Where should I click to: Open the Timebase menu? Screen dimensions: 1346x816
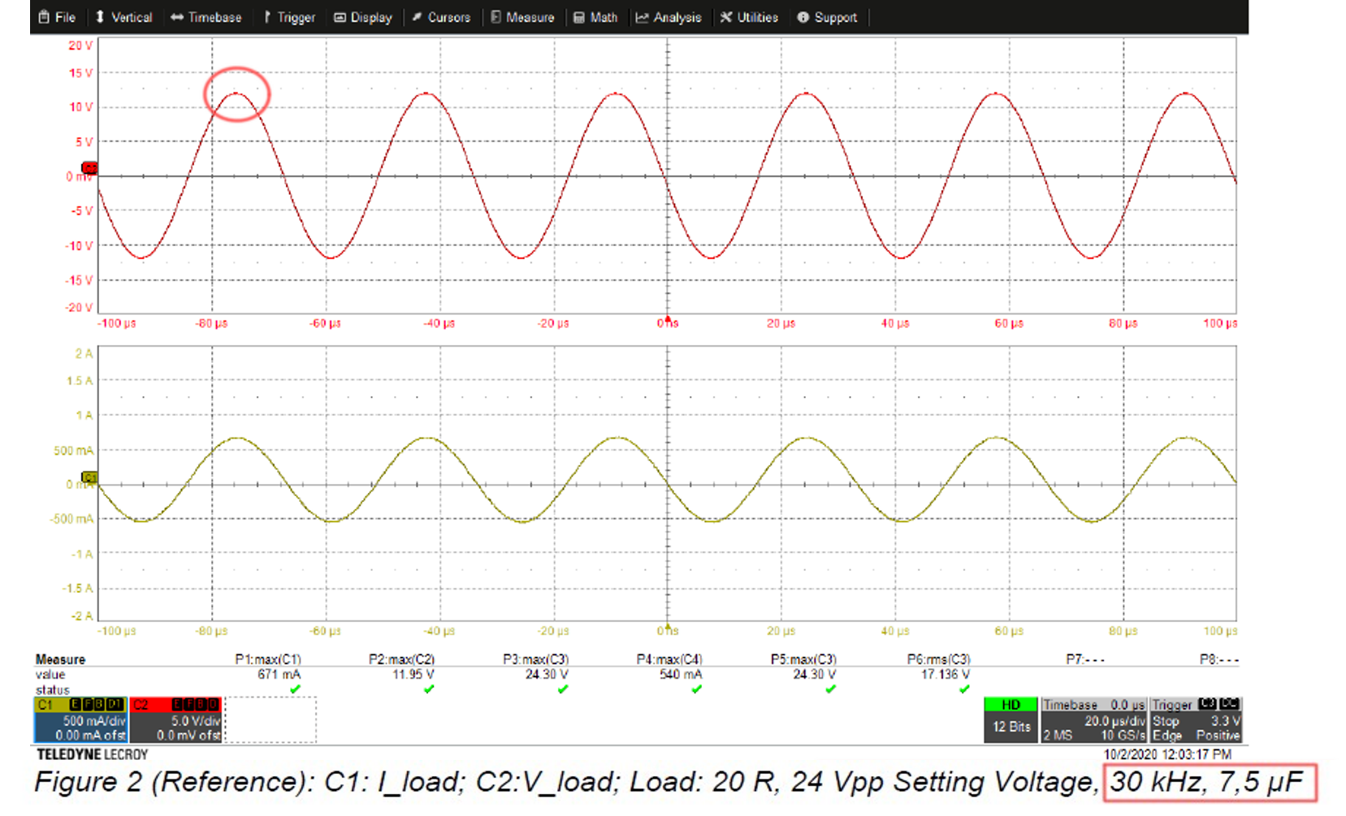pos(206,17)
